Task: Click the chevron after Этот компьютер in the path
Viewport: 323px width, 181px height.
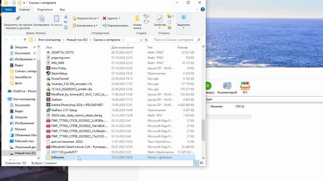Action: (64, 40)
